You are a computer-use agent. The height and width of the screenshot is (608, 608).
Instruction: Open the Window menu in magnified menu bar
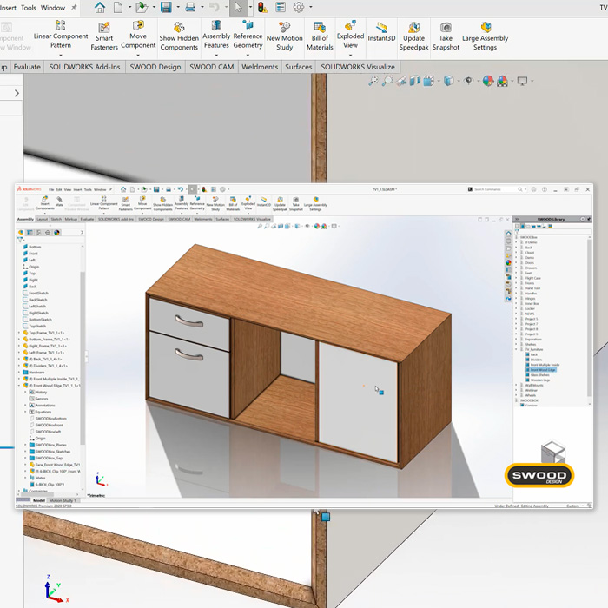[53, 7]
